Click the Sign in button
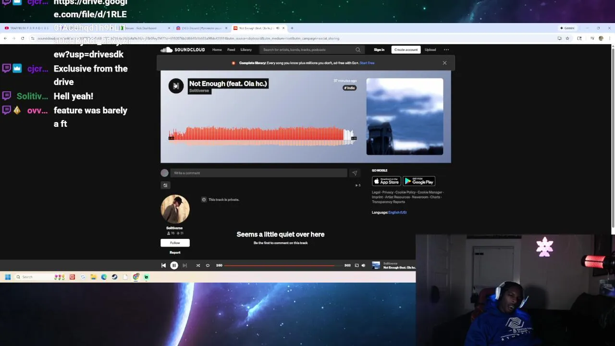The image size is (615, 346). [x=379, y=49]
